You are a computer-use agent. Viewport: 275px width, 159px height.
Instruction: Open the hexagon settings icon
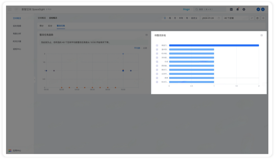(244, 9)
